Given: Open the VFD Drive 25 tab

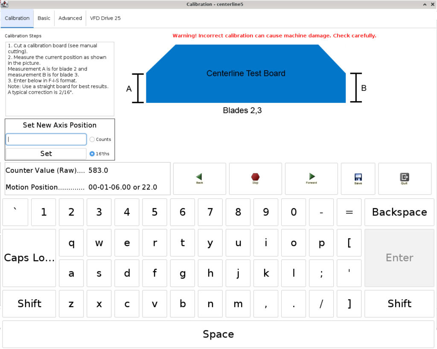Looking at the screenshot, I should 105,18.
